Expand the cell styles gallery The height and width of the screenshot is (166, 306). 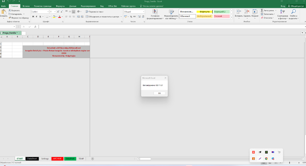[232, 18]
